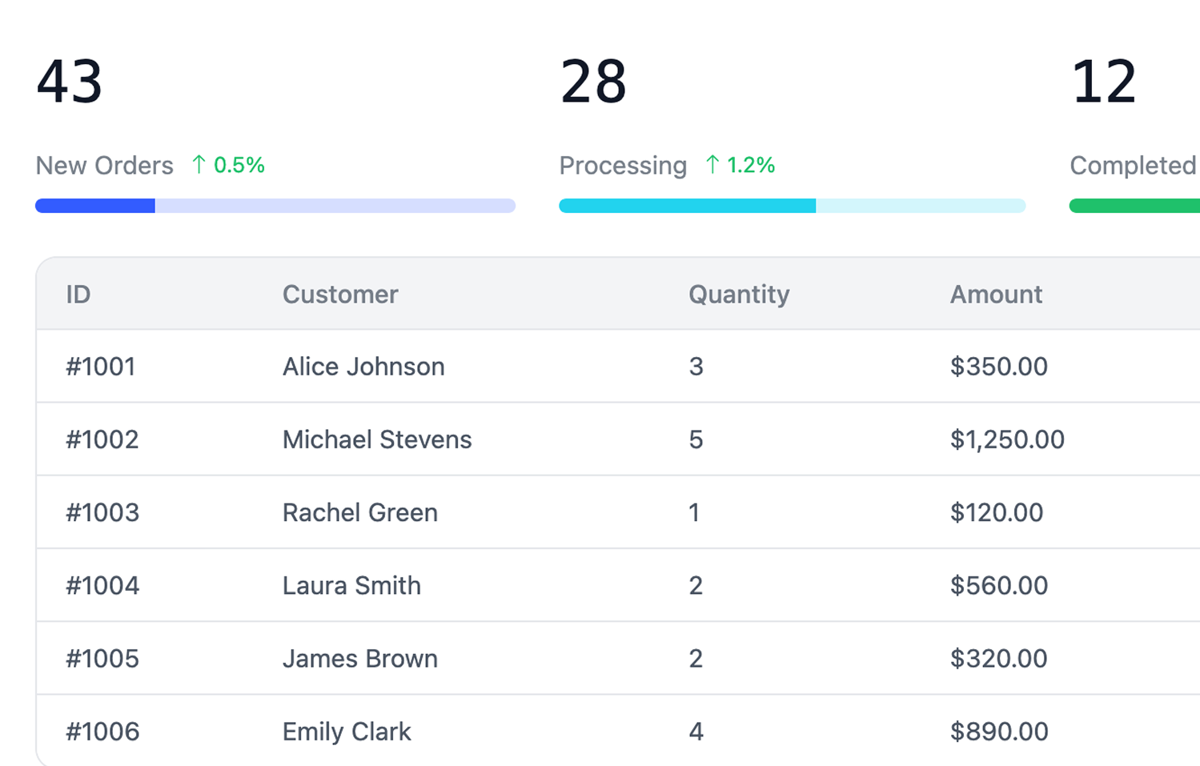
Task: Select customer name Rachel Green
Action: 359,512
